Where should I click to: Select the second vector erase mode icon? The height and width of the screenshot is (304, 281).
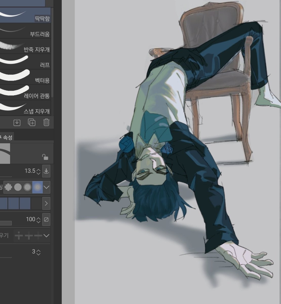pos(29,236)
